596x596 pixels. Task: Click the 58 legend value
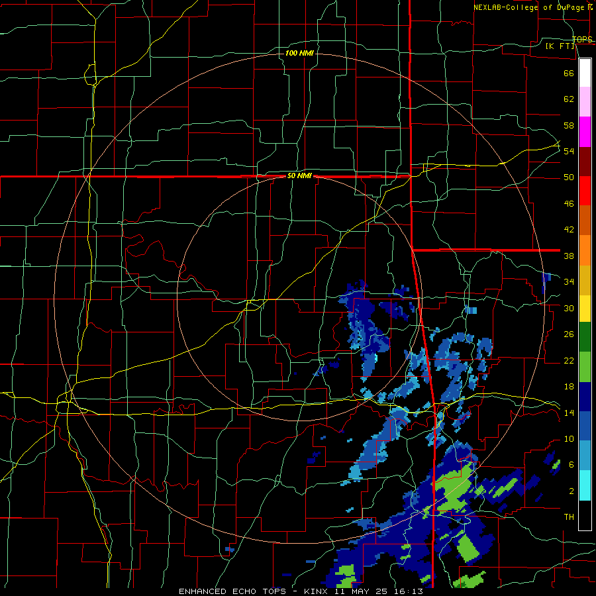[x=569, y=125]
